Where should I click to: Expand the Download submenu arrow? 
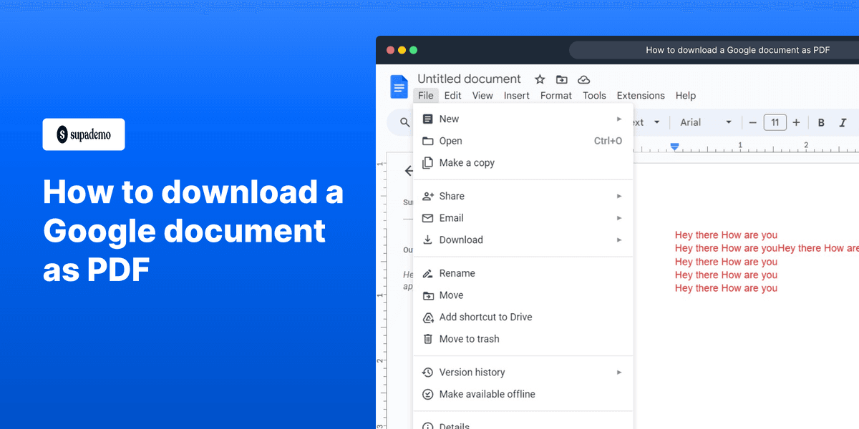tap(619, 240)
